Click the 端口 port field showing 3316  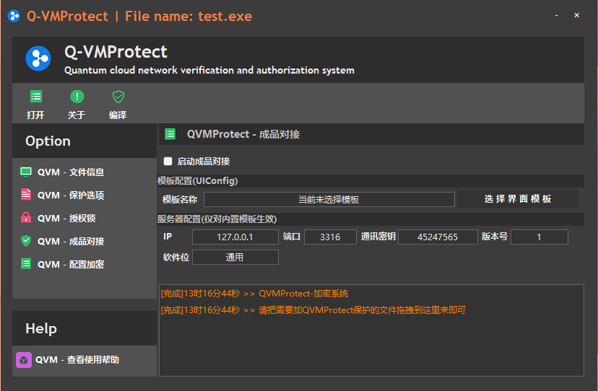(330, 237)
